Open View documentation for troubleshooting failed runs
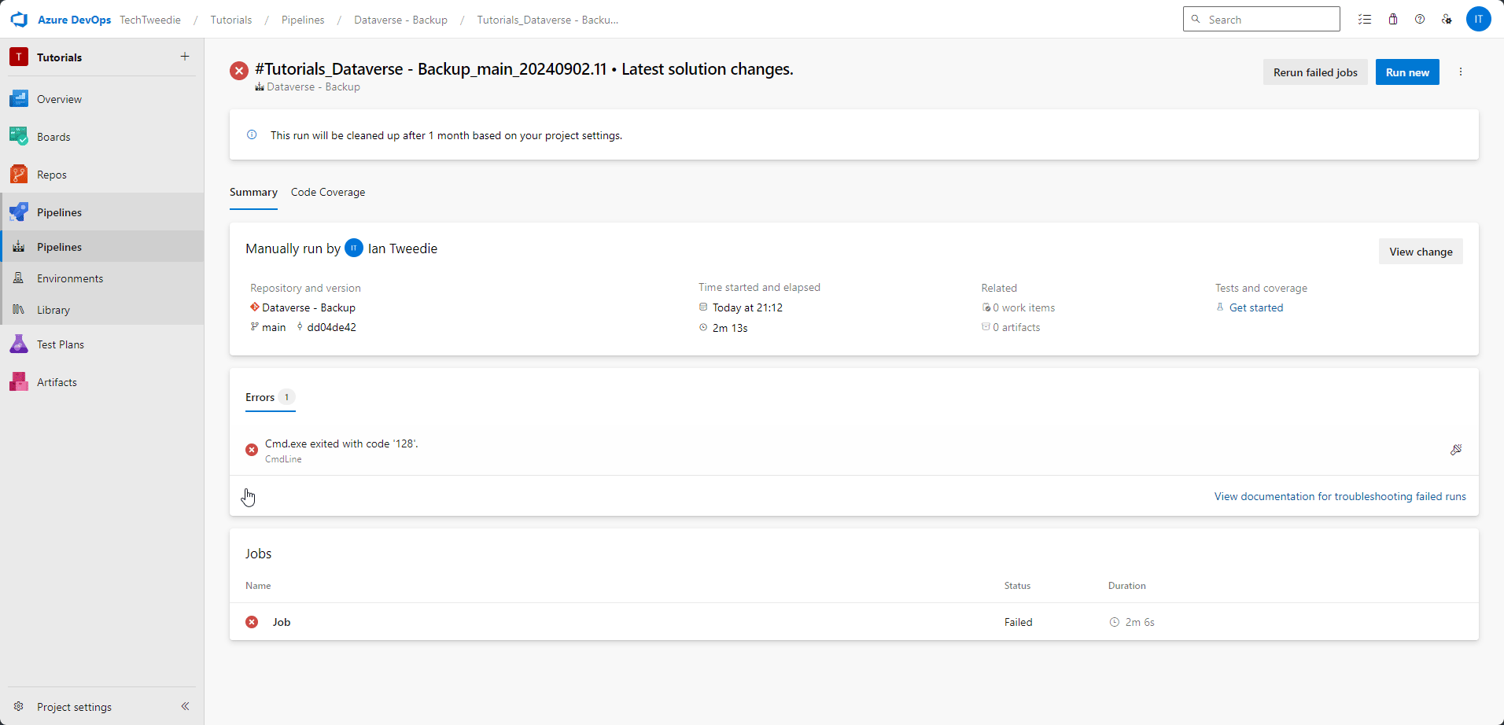Screen dimensions: 1504x725 (1340, 496)
